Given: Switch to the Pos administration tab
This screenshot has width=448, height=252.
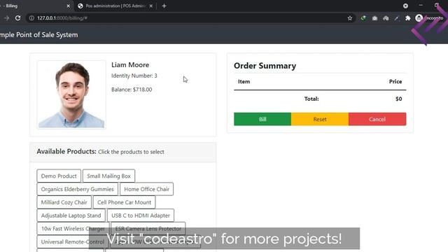Looking at the screenshot, I should [115, 6].
